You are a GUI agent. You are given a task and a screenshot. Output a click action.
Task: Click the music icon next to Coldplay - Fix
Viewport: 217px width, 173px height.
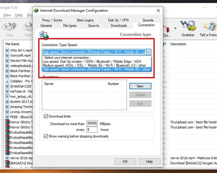[7, 81]
